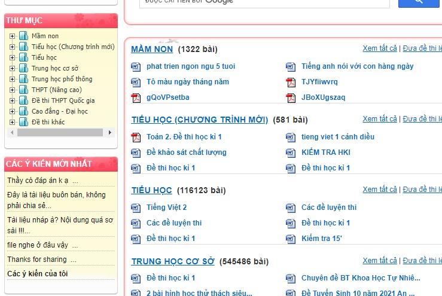Open the document Tiếng anh nói với con hàng ngày
Image resolution: width=442 pixels, height=296 pixels.
click(358, 66)
